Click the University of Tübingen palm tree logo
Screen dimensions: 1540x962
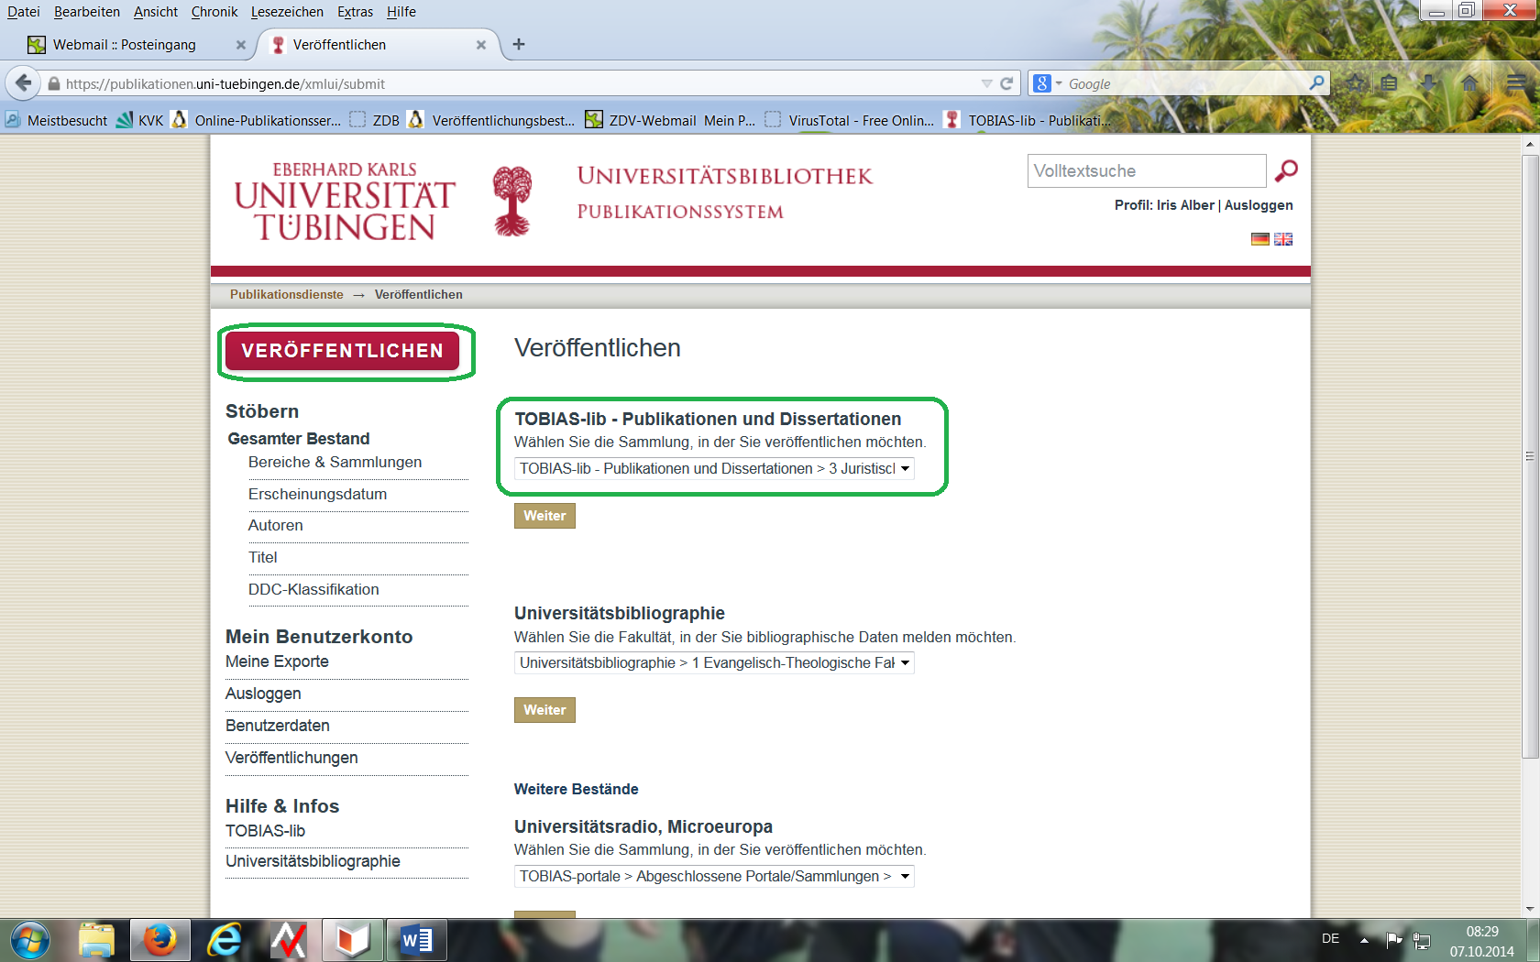pyautogui.click(x=512, y=201)
